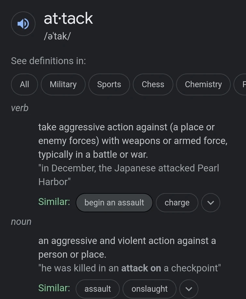Click the "See definitions in:" label
Viewport: 246px width, 299px height.
pyautogui.click(x=49, y=61)
